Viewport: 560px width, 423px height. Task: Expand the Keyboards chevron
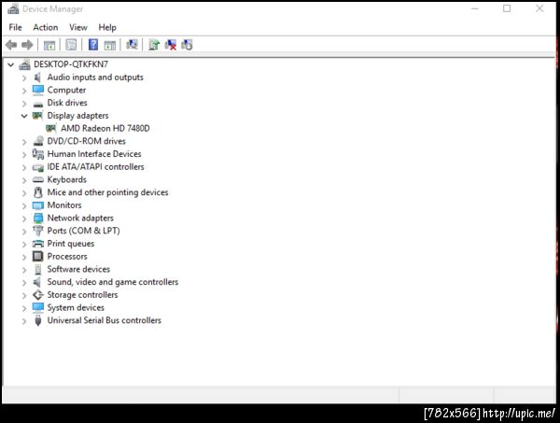(x=24, y=180)
